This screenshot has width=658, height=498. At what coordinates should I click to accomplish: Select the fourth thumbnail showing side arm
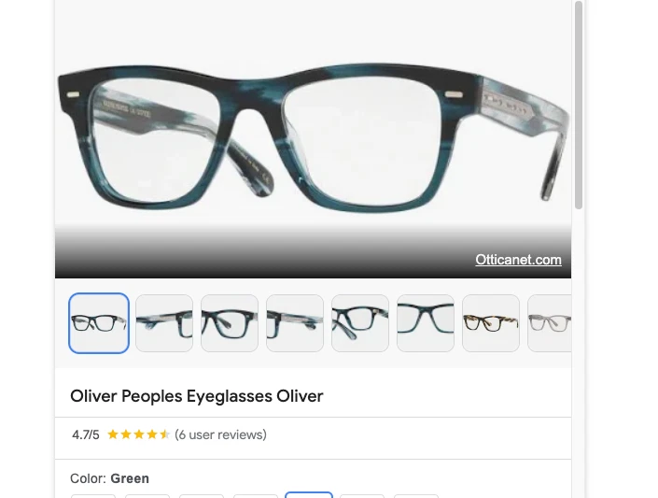click(x=295, y=323)
